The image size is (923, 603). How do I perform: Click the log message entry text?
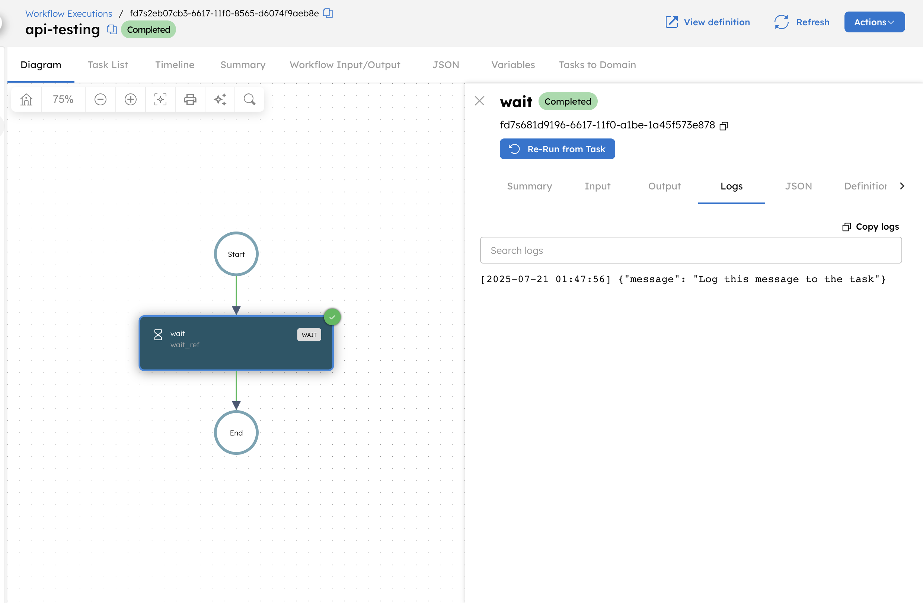click(683, 279)
